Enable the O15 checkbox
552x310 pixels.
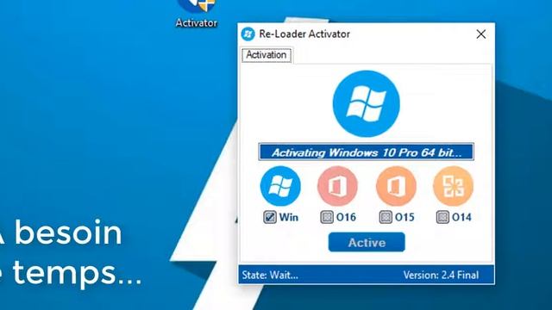[386, 217]
